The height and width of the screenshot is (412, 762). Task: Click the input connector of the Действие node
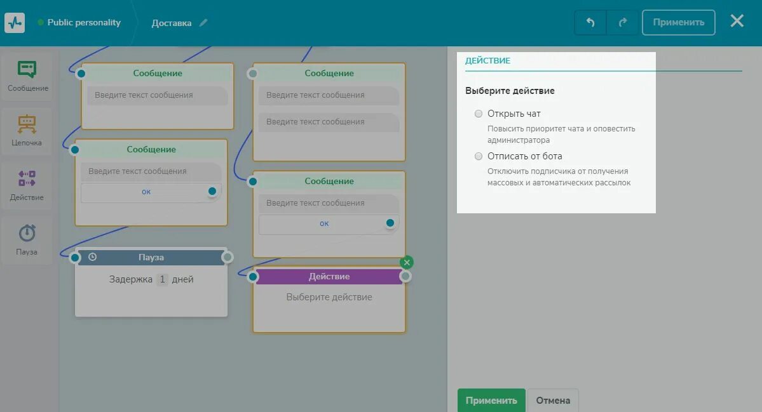tap(253, 277)
